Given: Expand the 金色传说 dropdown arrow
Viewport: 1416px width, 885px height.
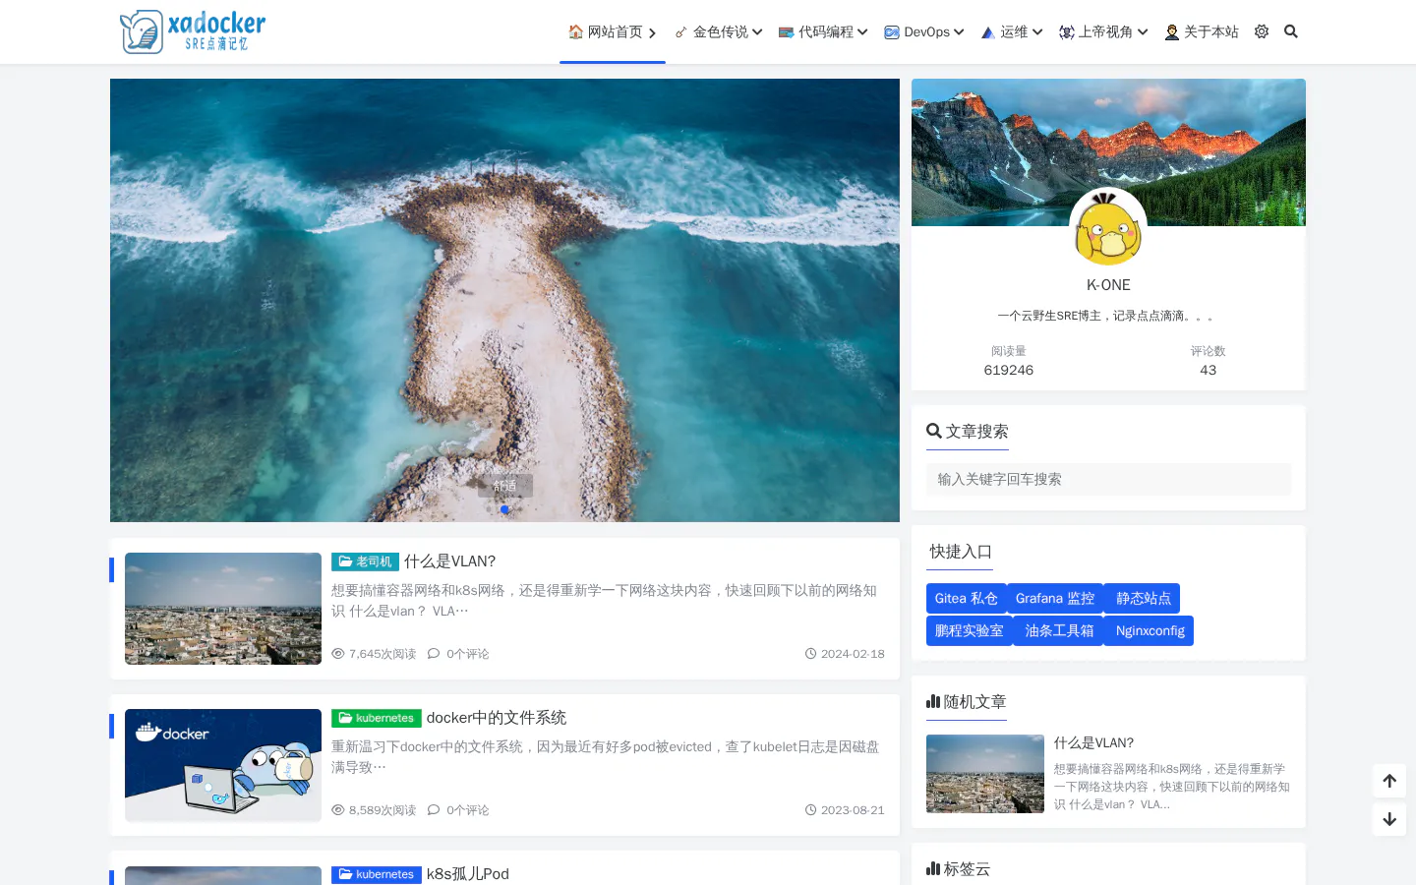Looking at the screenshot, I should tap(757, 32).
